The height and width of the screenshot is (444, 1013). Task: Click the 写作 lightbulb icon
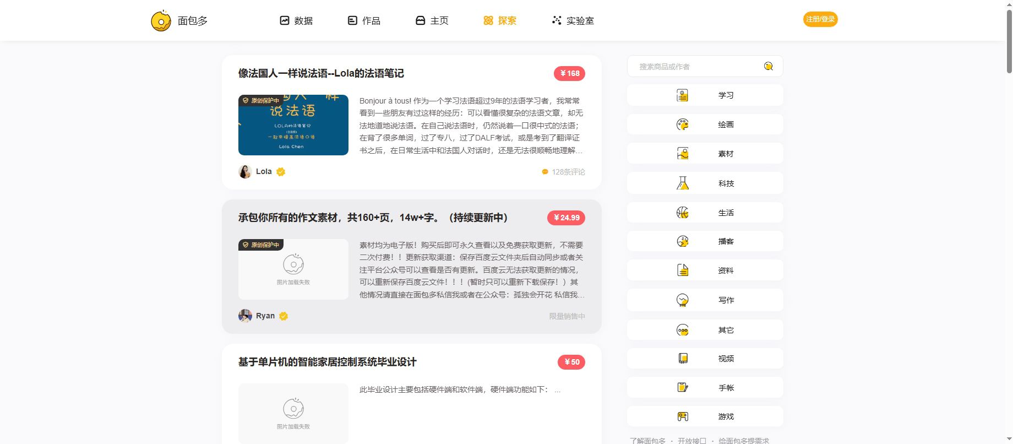[683, 300]
